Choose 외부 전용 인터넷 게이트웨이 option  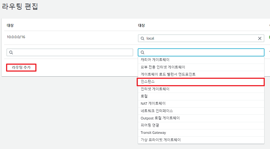(201, 67)
